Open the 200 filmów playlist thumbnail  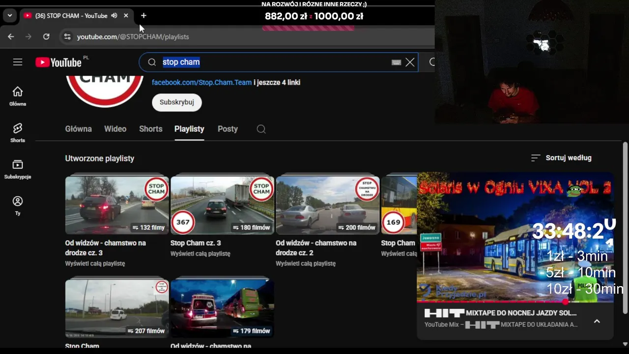coord(328,205)
